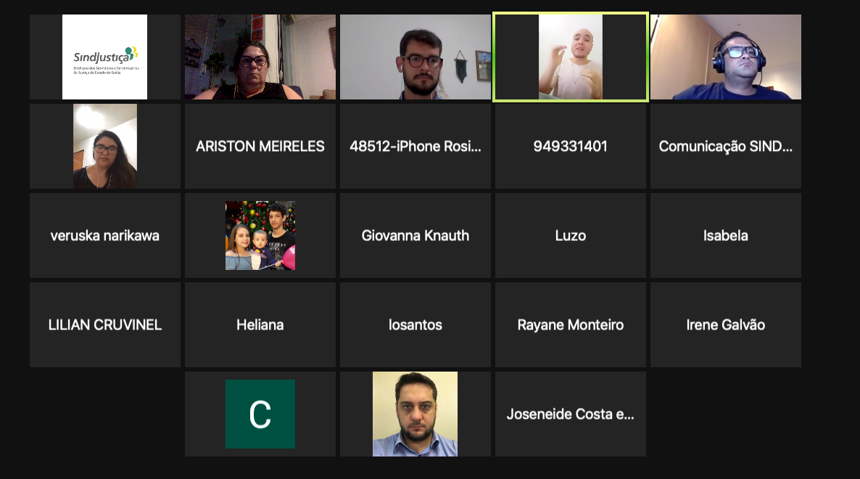The height and width of the screenshot is (479, 860).
Task: Select the Irene Galvão participant tile
Action: click(726, 325)
